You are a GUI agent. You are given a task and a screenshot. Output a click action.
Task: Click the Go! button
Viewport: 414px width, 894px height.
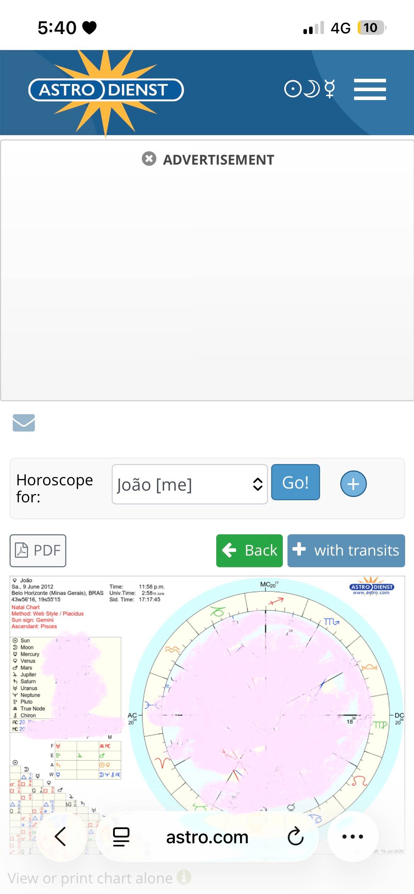pyautogui.click(x=295, y=482)
